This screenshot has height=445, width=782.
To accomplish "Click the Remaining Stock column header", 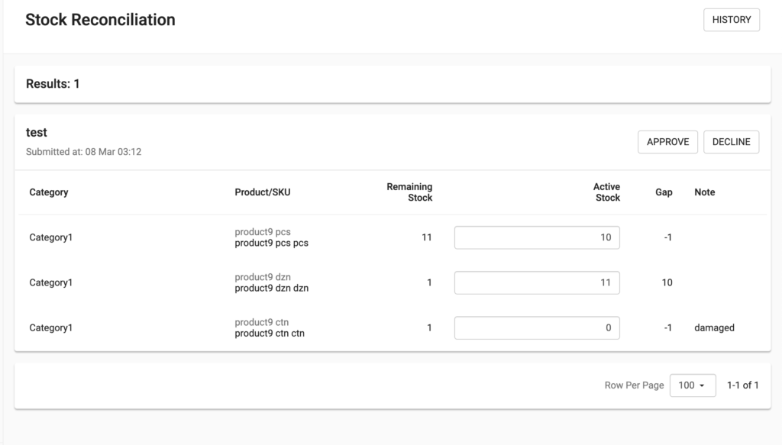I will pyautogui.click(x=409, y=192).
